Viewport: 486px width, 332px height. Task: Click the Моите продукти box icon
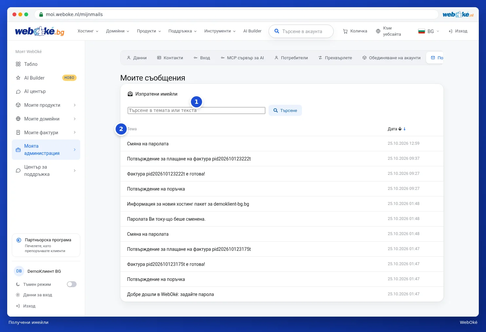tap(18, 105)
